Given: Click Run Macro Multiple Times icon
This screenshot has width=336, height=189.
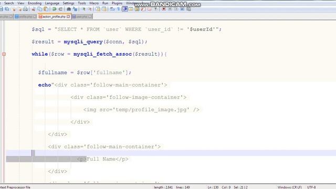Looking at the screenshot, I should coord(182,9).
